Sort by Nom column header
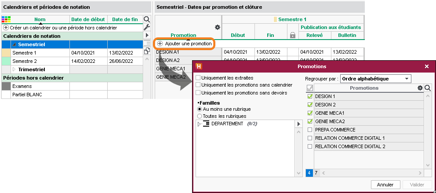The width and height of the screenshot is (436, 193). [40, 19]
